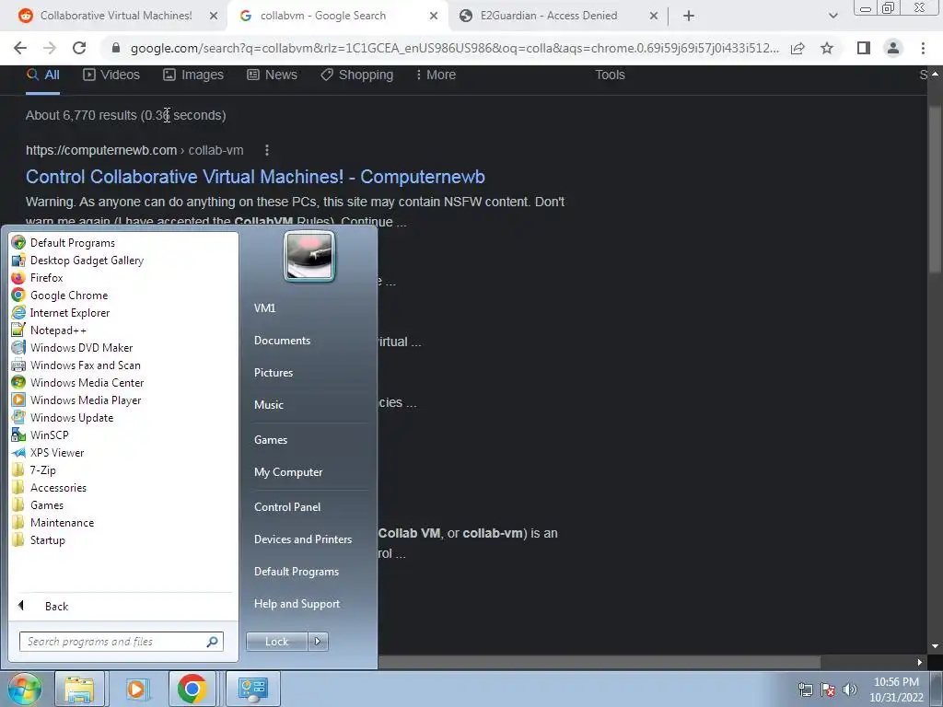943x707 pixels.
Task: Select the News search filter
Action: click(273, 75)
